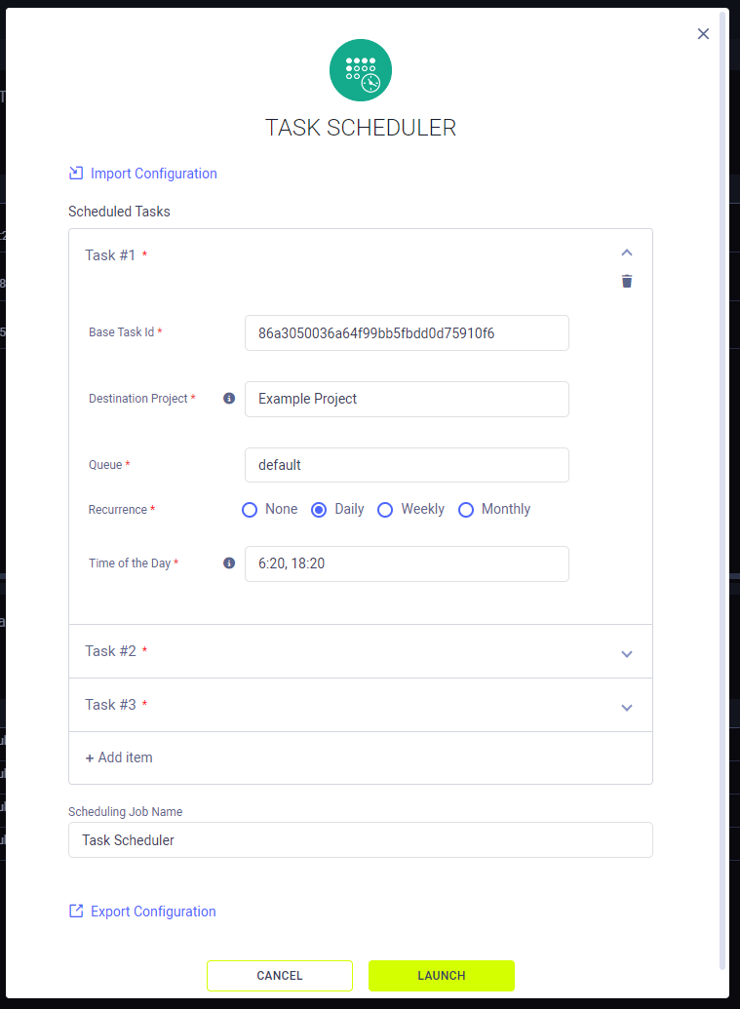Click the Scheduling Job Name field

[361, 839]
